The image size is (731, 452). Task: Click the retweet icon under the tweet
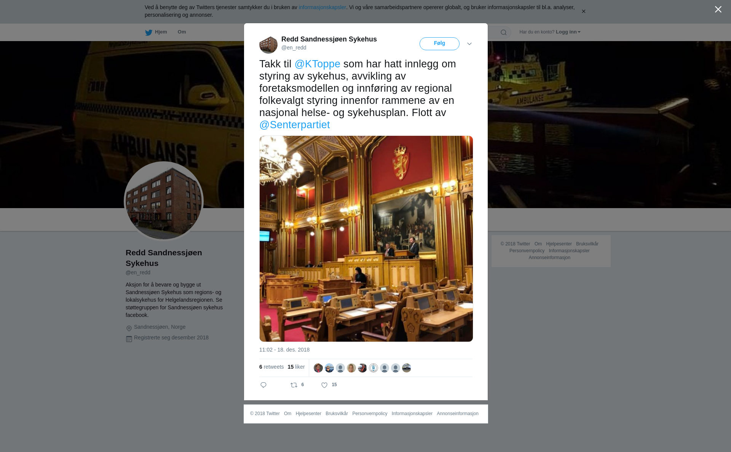294,385
